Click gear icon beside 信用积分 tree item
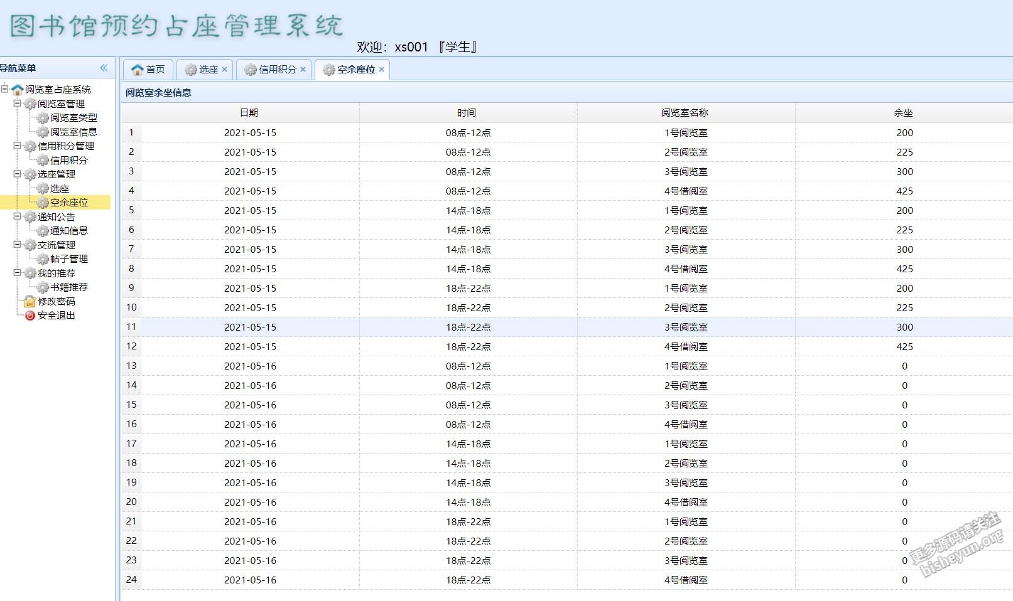Screen dimensions: 1013x601 [x=43, y=160]
